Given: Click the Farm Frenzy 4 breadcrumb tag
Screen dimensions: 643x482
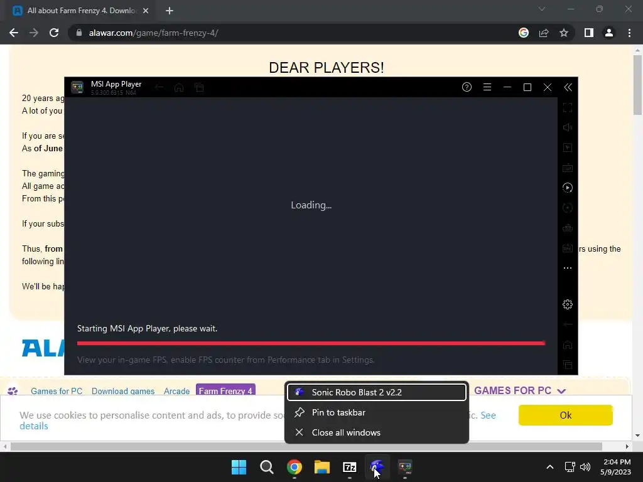Looking at the screenshot, I should [225, 390].
